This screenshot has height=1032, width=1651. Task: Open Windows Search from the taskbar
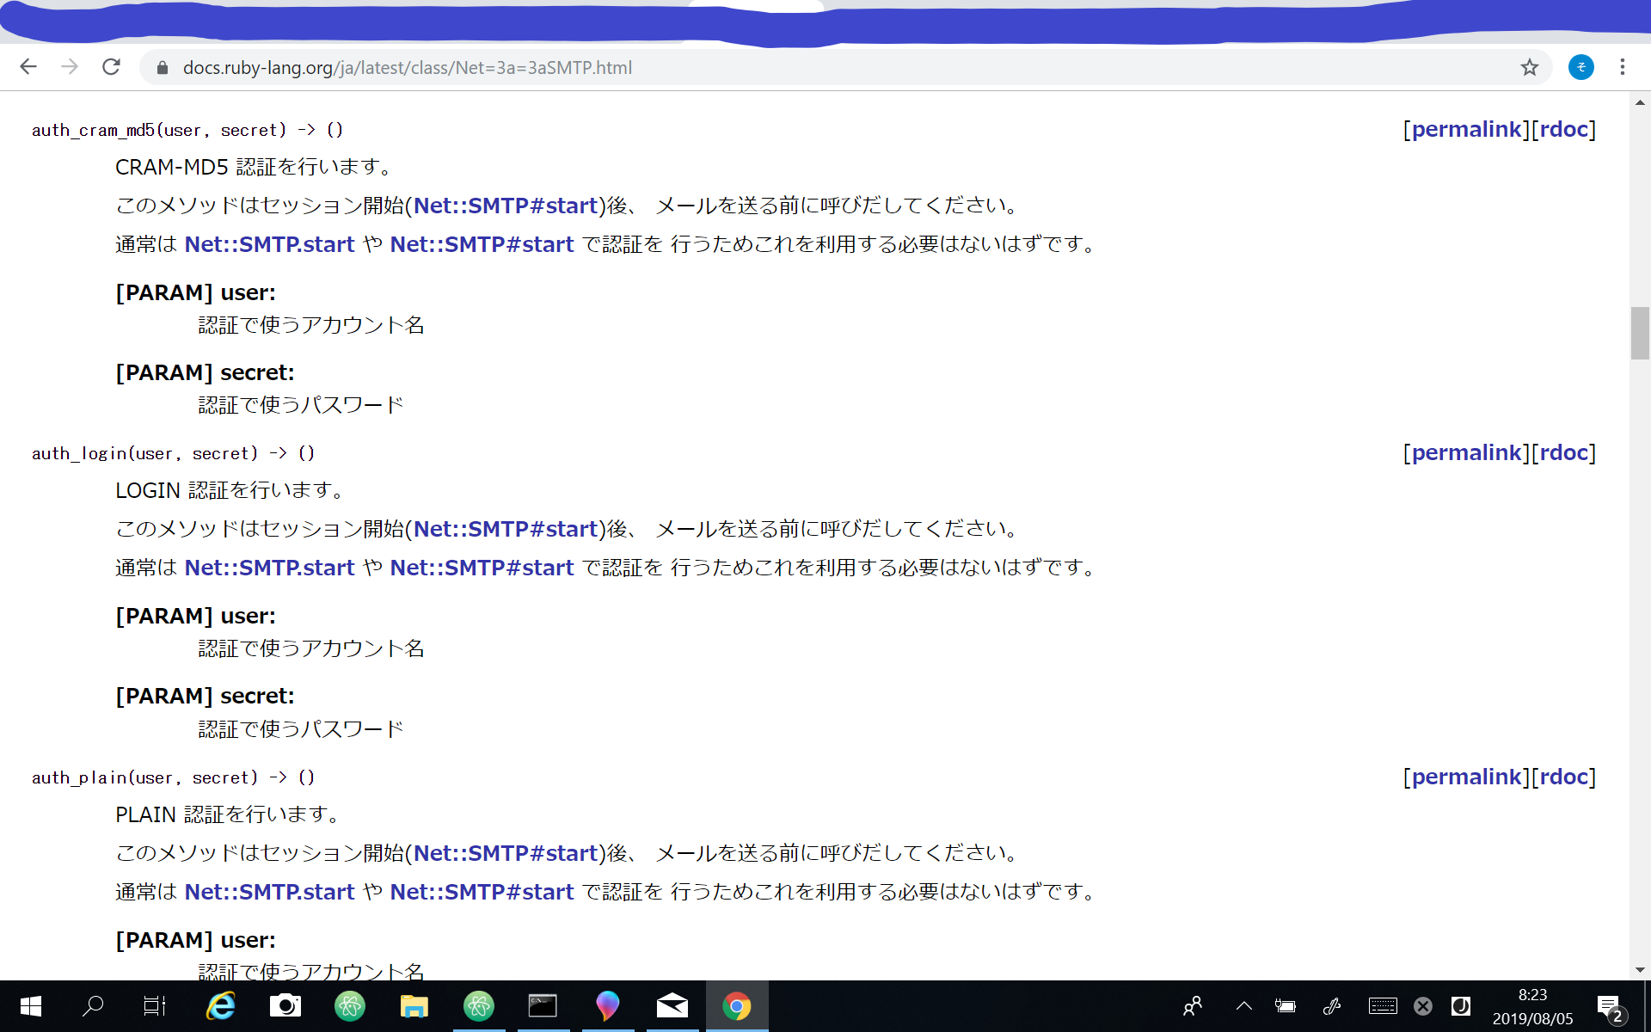coord(93,1006)
